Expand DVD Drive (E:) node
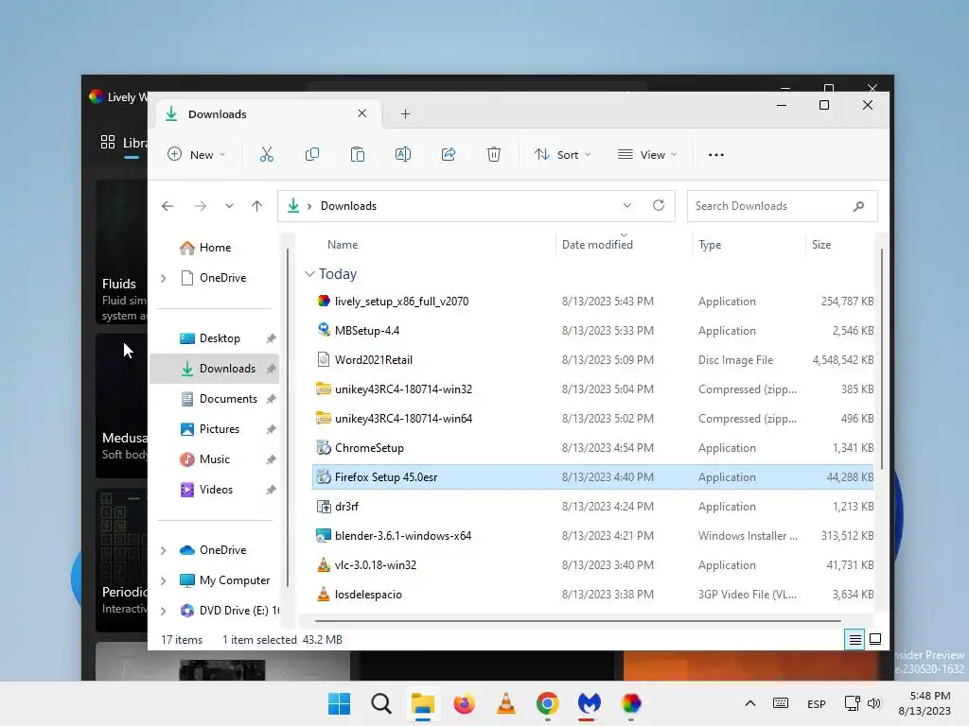969x726 pixels. (x=163, y=611)
